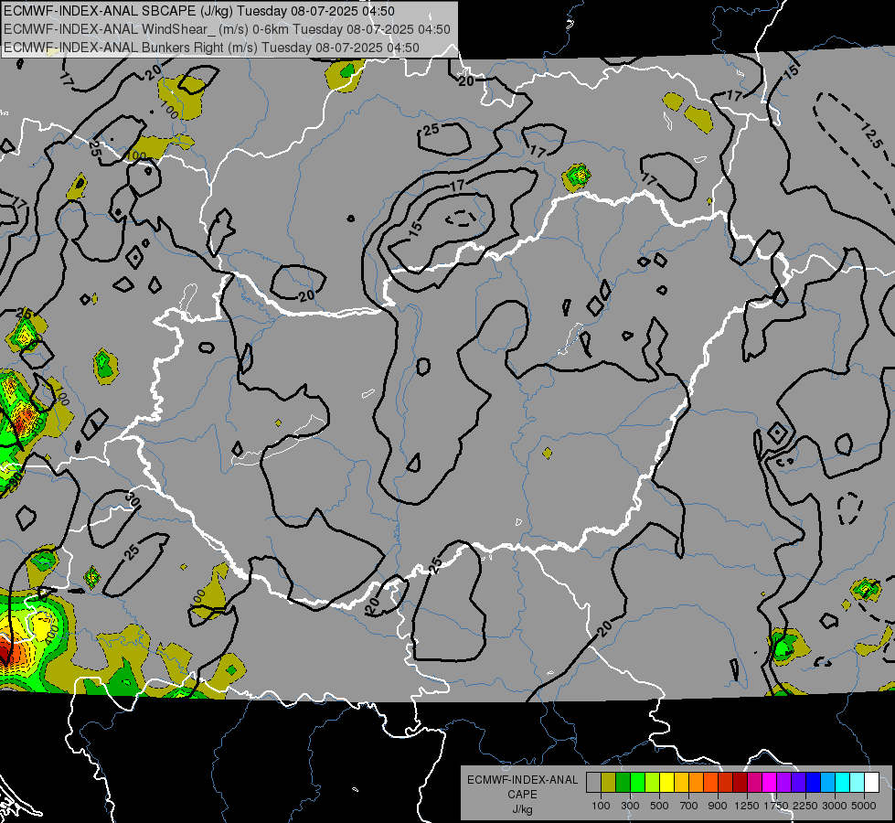This screenshot has width=895, height=823.
Task: Click the 5000 tick label under the colorbar
Action: (864, 806)
